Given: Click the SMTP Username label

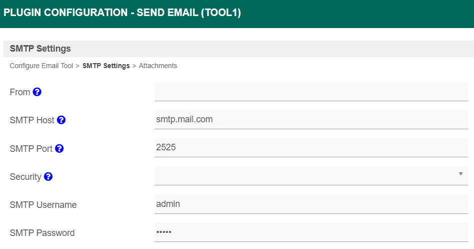Looking at the screenshot, I should click(x=43, y=205).
